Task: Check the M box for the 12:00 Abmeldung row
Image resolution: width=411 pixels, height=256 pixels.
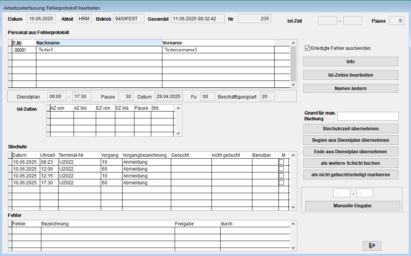Action: (281, 169)
